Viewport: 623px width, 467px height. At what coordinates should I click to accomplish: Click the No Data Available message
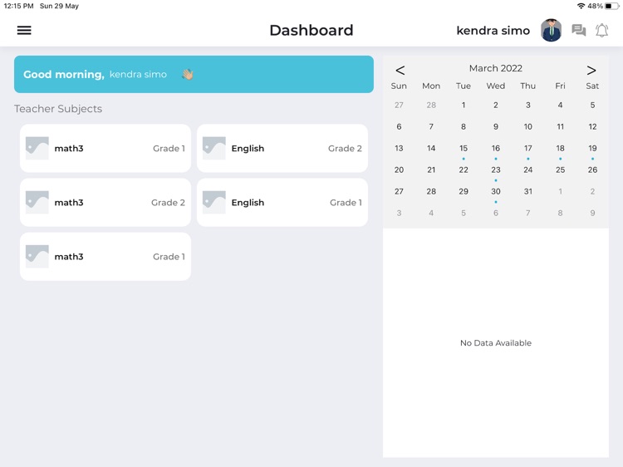tap(495, 343)
